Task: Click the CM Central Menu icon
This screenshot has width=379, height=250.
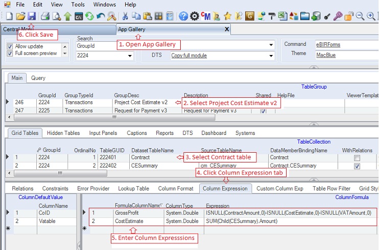Action: (206, 16)
